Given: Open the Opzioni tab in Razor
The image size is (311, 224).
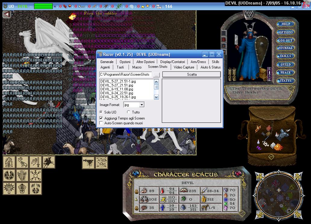Looking at the screenshot, I should coord(125,62).
